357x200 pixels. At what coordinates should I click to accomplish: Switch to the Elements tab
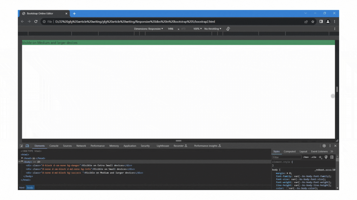coord(39,146)
